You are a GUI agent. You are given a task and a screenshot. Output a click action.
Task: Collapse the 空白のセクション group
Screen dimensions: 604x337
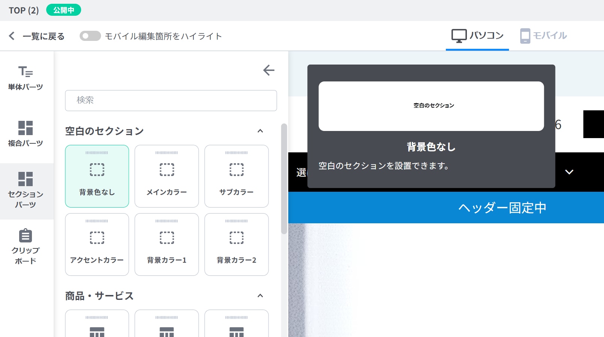[260, 131]
